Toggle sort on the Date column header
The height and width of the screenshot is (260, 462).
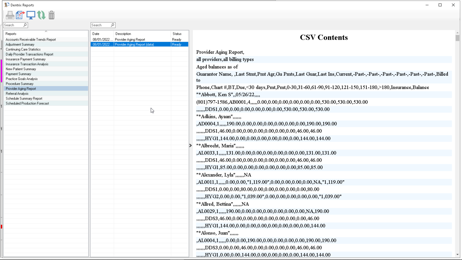click(96, 34)
